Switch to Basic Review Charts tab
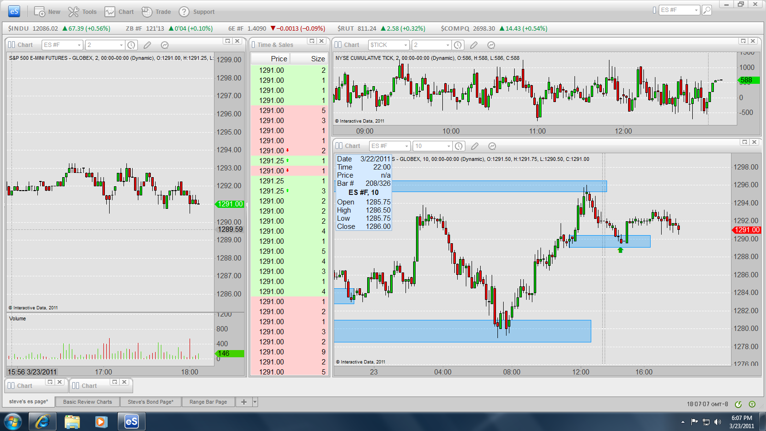The width and height of the screenshot is (766, 431). (88, 402)
